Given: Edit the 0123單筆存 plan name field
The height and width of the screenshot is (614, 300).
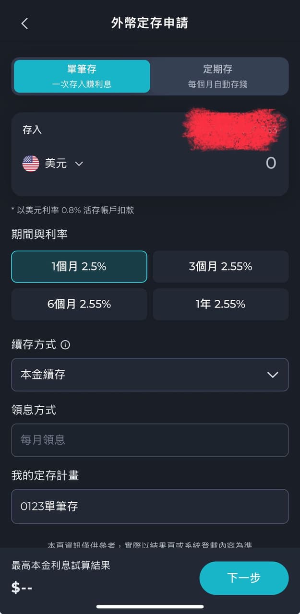Looking at the screenshot, I should (150, 507).
